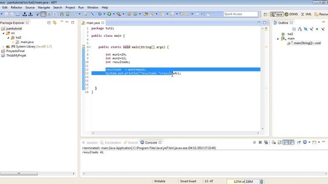
Task: Collapse the tut2 package in Package Explorer
Action: coord(8,38)
